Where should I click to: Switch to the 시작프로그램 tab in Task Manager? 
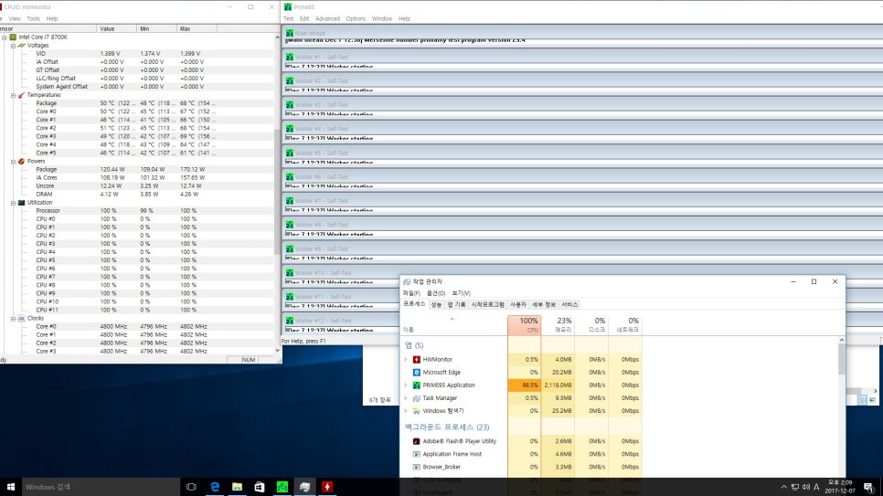[x=488, y=304]
